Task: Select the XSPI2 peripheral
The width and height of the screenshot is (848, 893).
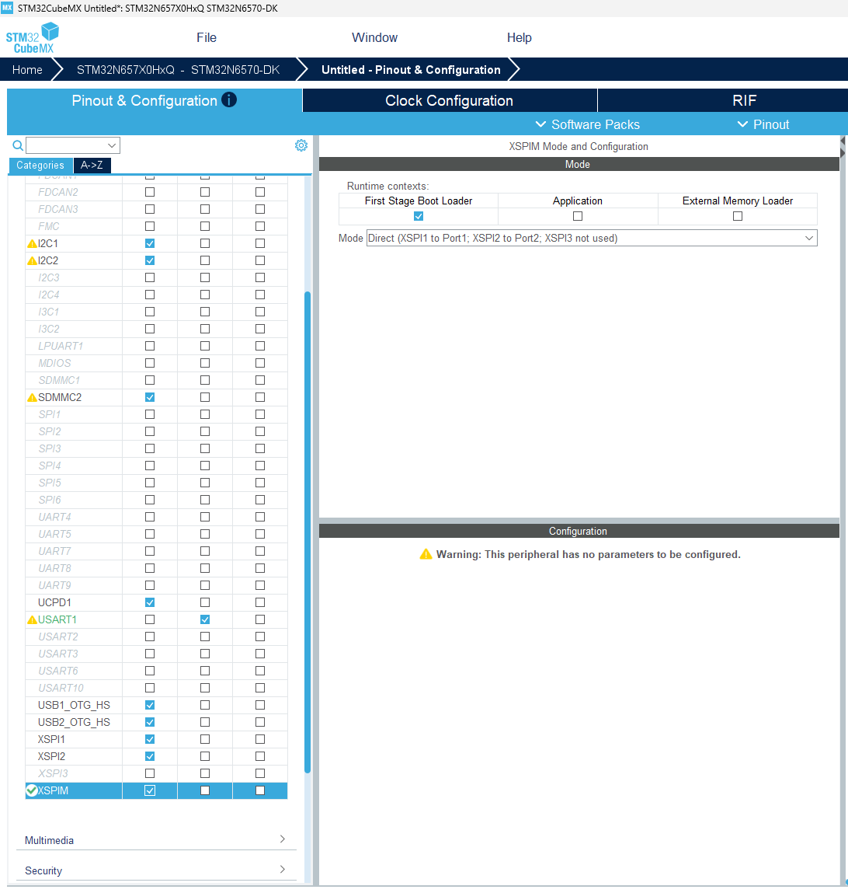Action: (x=51, y=755)
